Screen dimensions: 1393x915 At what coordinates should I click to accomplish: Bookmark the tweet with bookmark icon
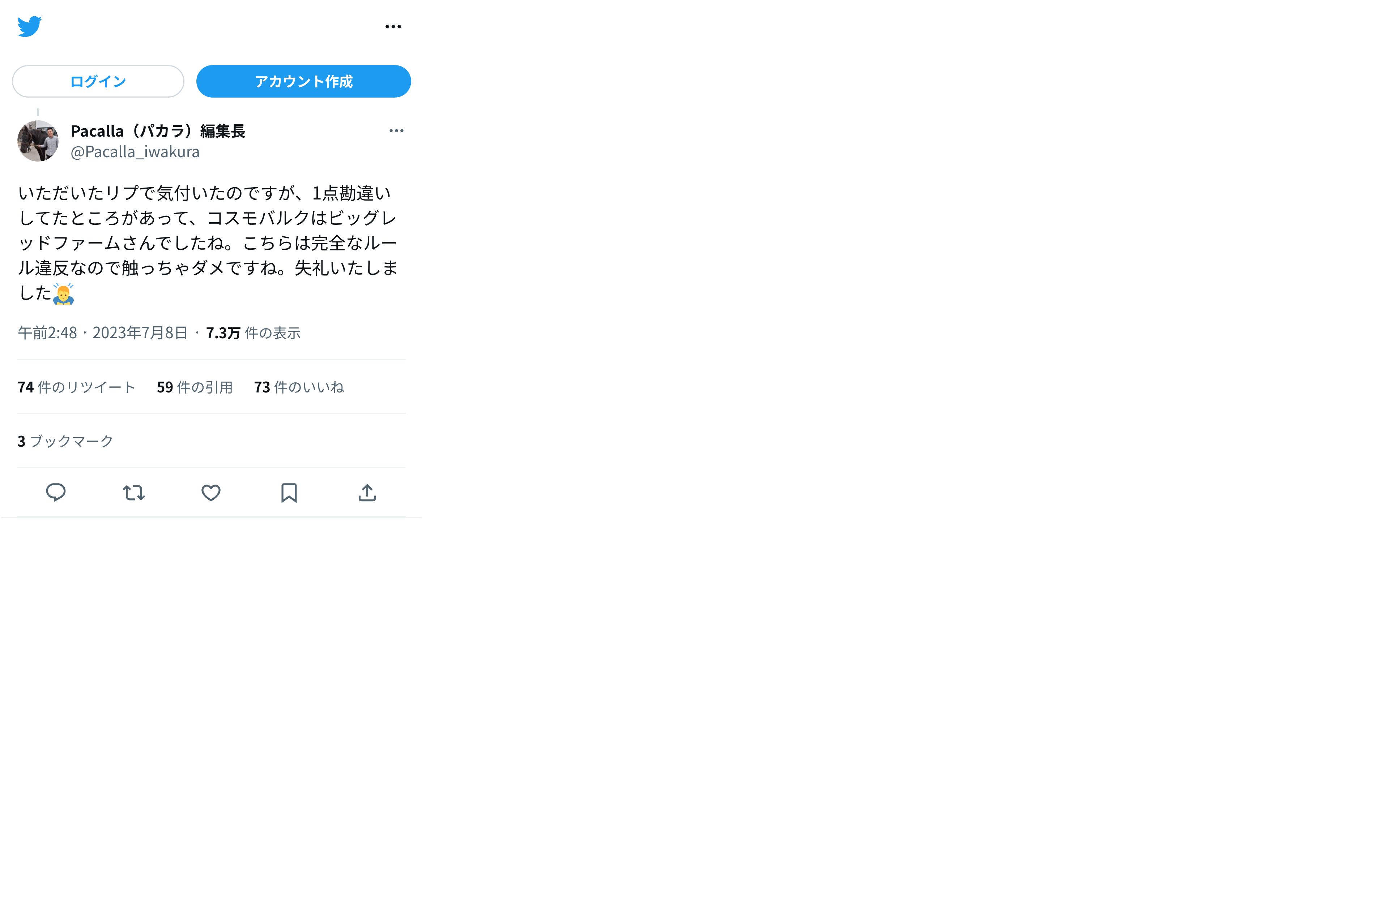[x=289, y=493]
